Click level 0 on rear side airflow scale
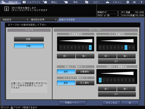Image resolution: width=145 pixels, height=109 pixels. pyautogui.click(x=100, y=80)
